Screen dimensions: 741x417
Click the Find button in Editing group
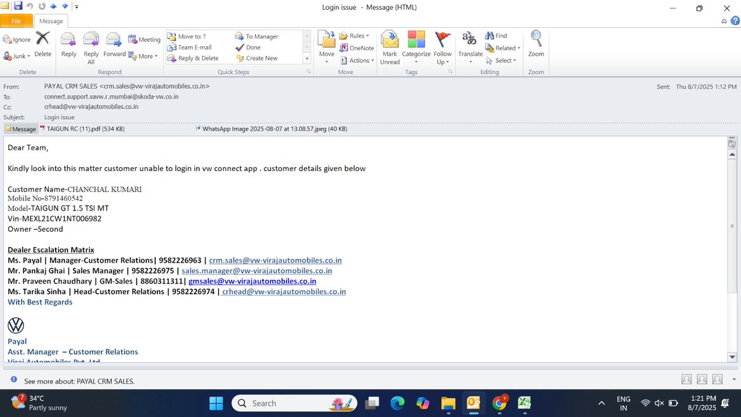click(496, 36)
